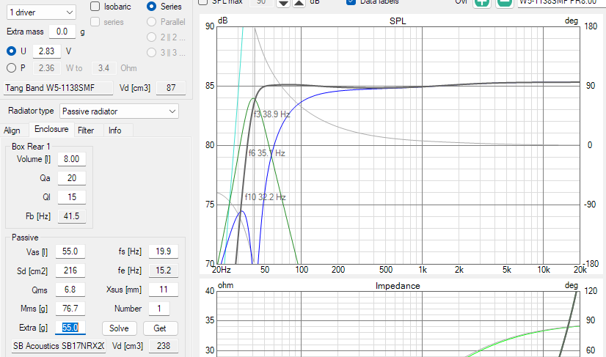Switch to the Info tab
Viewport: 606px width, 357px height.
(x=114, y=130)
